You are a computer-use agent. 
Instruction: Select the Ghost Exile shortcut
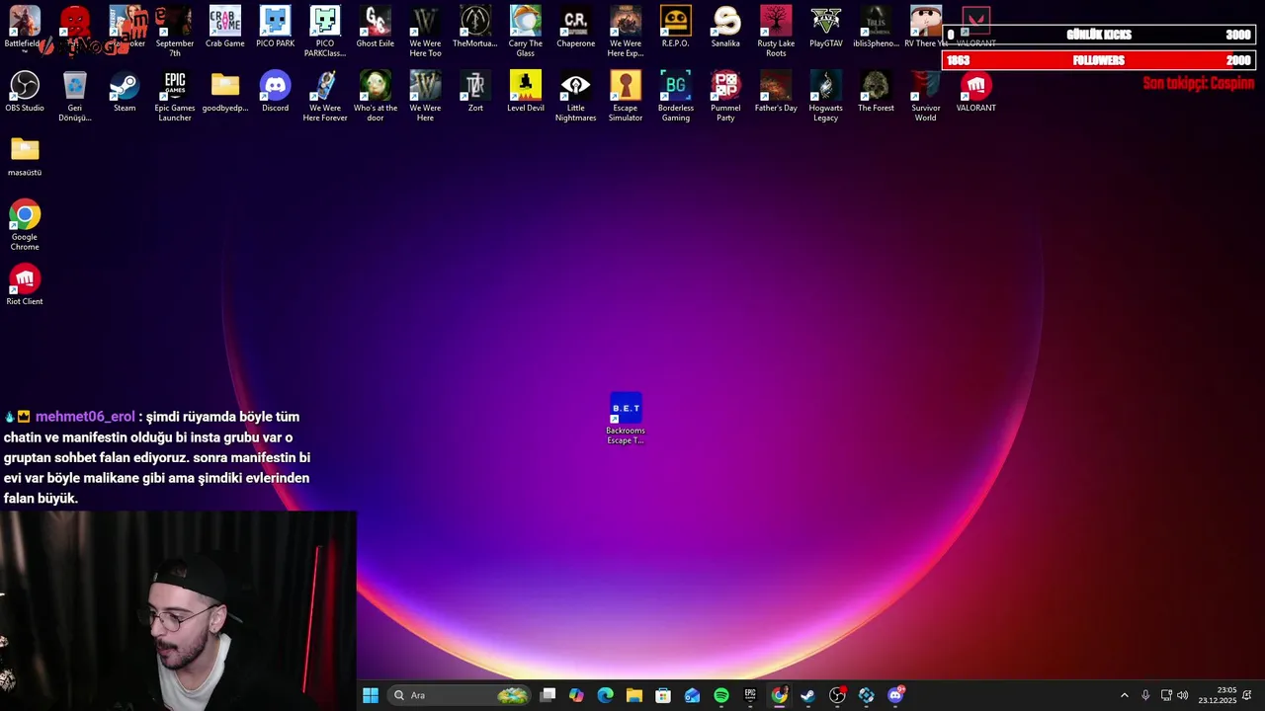click(x=376, y=27)
